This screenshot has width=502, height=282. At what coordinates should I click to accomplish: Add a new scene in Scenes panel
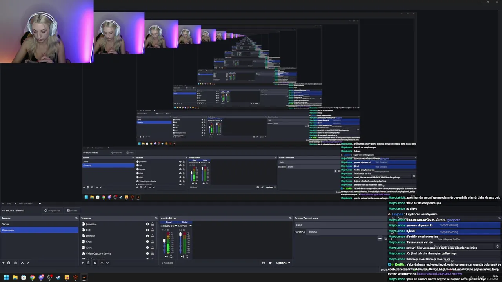point(3,263)
